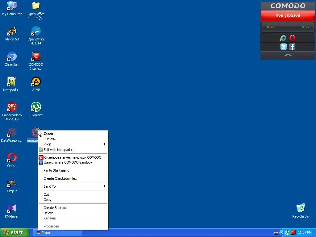Select the KMPlayer desktop shortcut
This screenshot has width=316, height=237.
tap(12, 211)
